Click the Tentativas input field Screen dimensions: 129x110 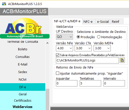pos(90,83)
